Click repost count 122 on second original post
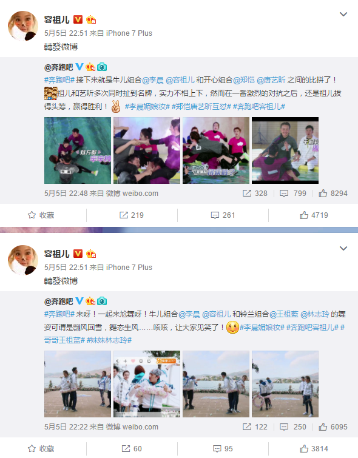Image resolution: width=358 pixels, height=458 pixels. (x=255, y=427)
